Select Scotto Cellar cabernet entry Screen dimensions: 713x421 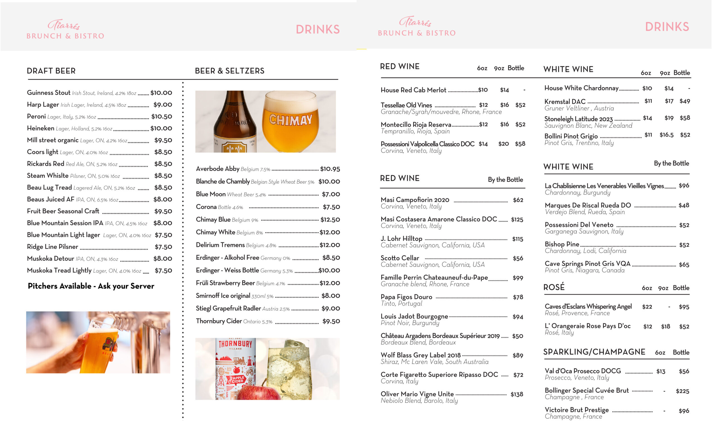(452, 262)
